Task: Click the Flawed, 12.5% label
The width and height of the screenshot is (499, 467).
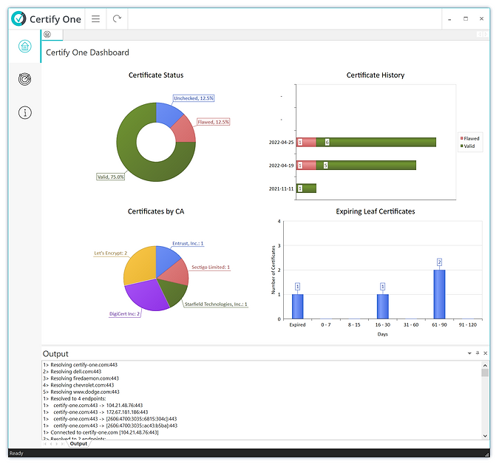Action: [x=213, y=122]
